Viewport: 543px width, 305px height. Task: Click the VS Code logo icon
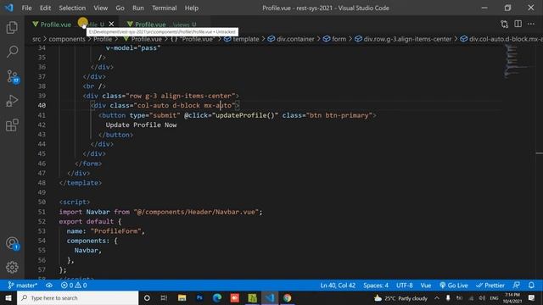(9, 8)
